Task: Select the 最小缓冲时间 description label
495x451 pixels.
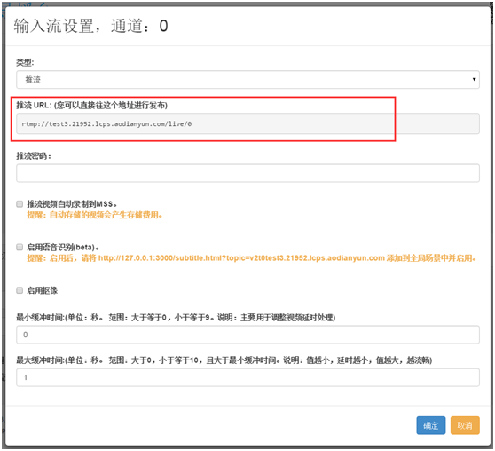Action: [x=176, y=317]
